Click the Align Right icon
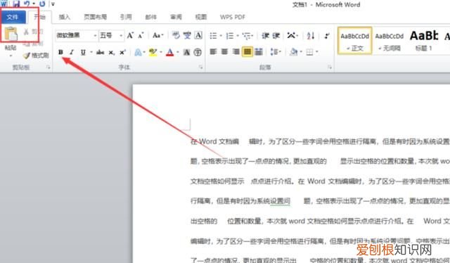Screen dimensions: 450x263 tap(236, 51)
